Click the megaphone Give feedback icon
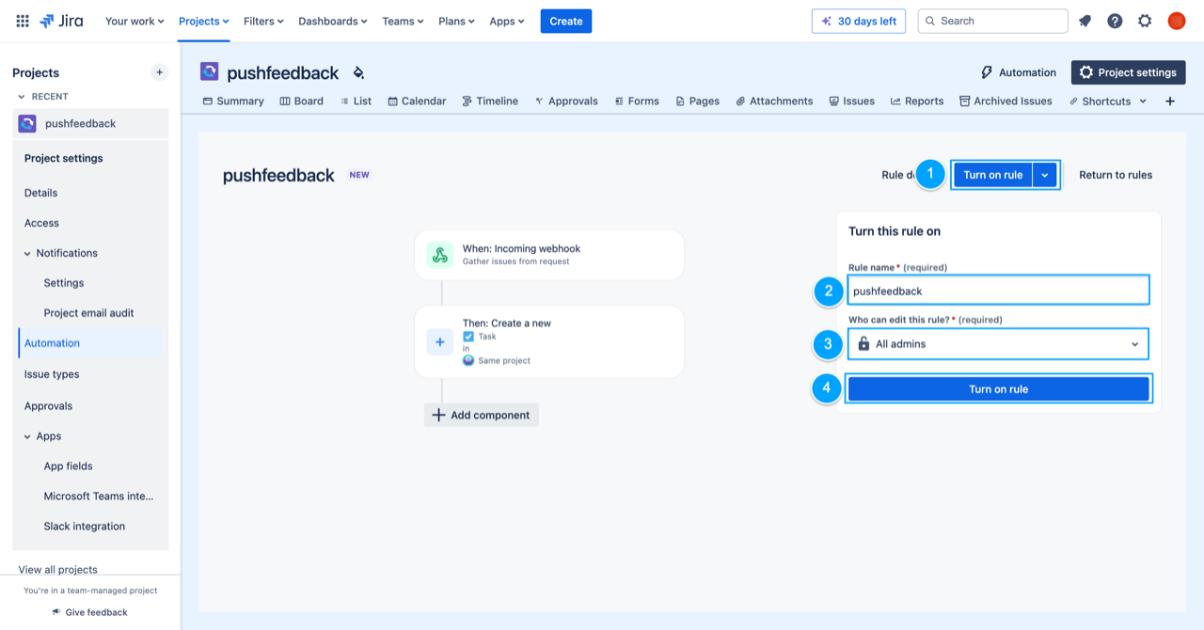 pos(56,612)
